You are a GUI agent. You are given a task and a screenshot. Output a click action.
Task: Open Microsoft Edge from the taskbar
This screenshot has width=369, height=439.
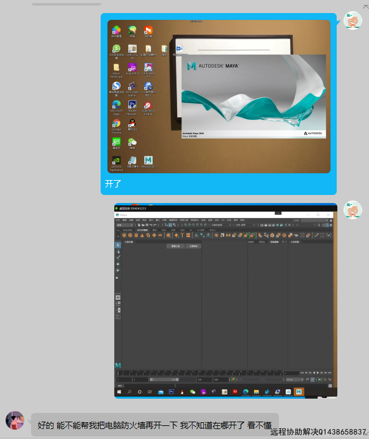(x=246, y=392)
